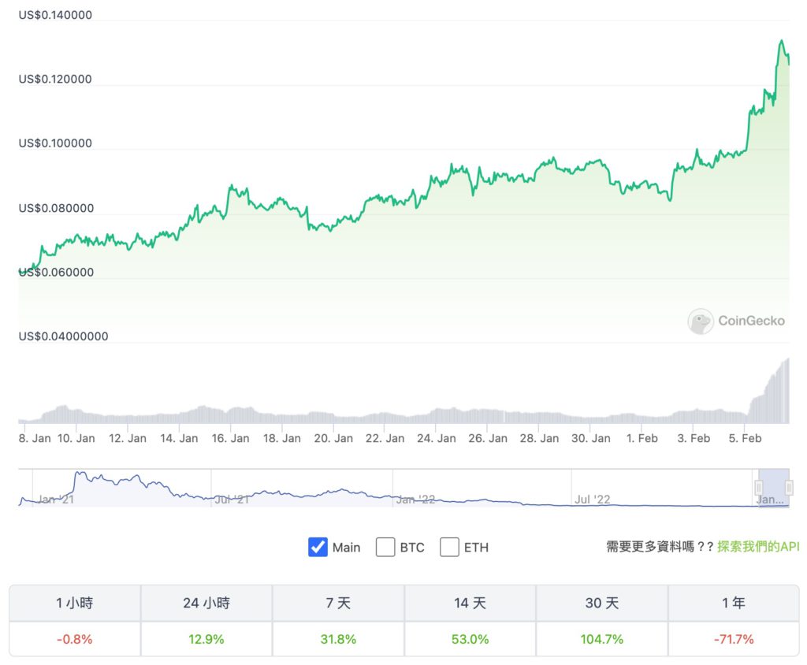The height and width of the screenshot is (665, 807).
Task: Select the 1 小時 period column
Action: 75,603
